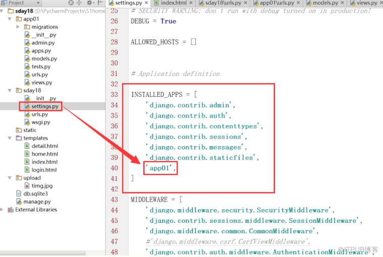This screenshot has width=383, height=257.
Task: Collapse the upload folder arrow
Action: point(10,178)
